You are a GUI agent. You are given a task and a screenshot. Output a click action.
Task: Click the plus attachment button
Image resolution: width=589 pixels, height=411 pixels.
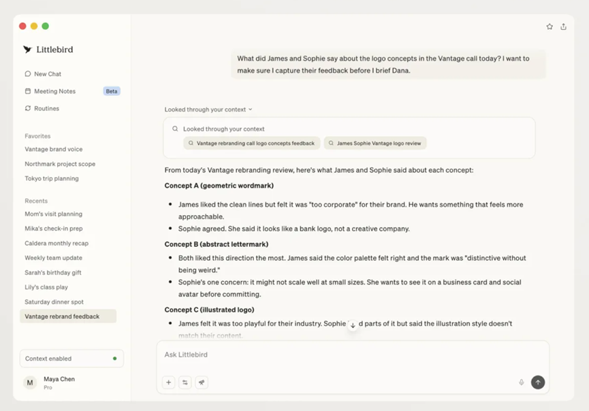tap(169, 382)
